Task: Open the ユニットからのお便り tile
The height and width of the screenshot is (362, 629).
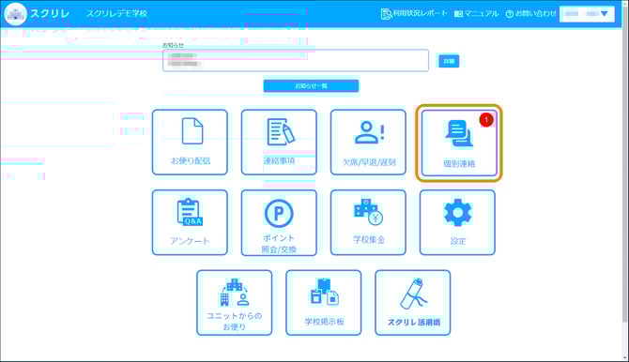Action: [235, 303]
